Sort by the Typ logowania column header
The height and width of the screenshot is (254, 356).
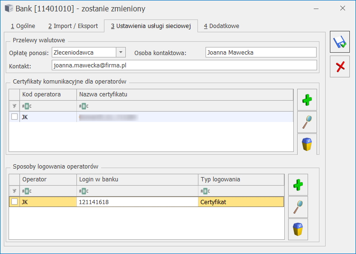241,179
